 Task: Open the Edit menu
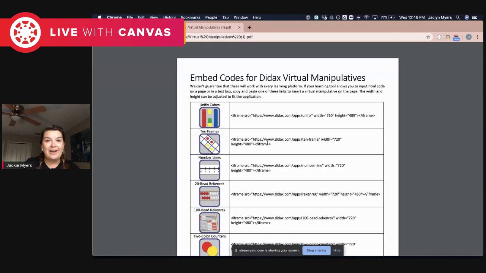(141, 17)
